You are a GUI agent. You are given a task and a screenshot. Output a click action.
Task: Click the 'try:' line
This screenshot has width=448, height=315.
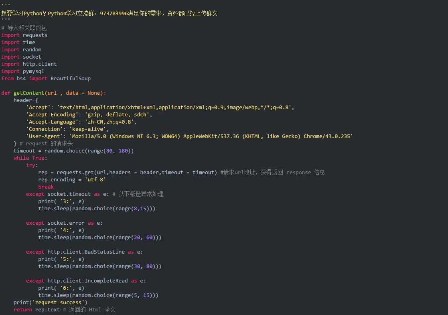[x=32, y=165]
